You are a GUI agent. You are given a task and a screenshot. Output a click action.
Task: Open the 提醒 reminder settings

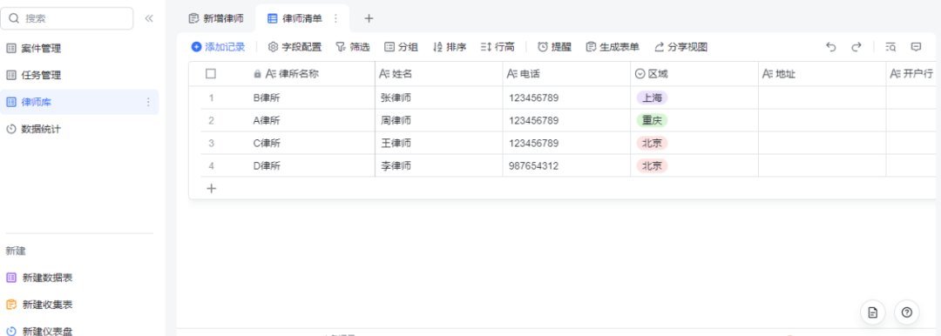pyautogui.click(x=554, y=47)
